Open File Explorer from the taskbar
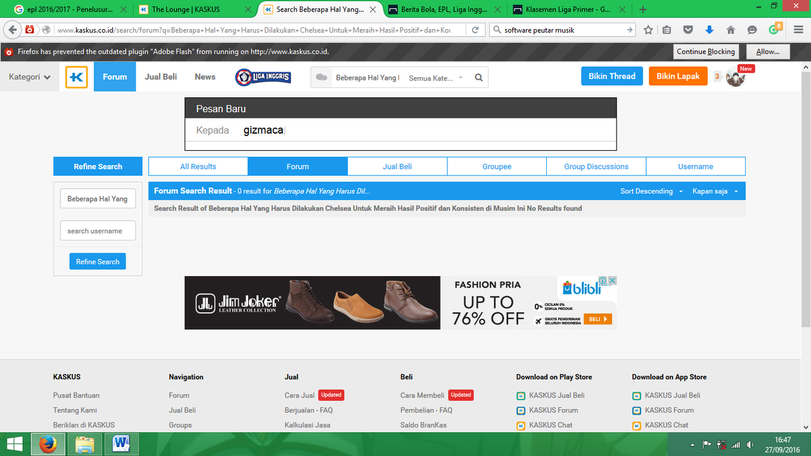The height and width of the screenshot is (456, 811). point(84,444)
